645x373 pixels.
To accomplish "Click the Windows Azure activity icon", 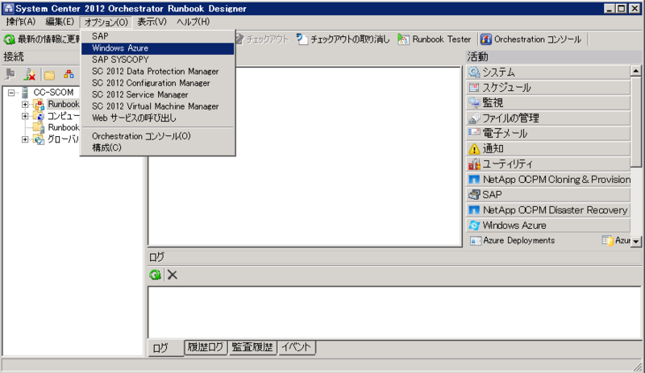I will pyautogui.click(x=474, y=226).
